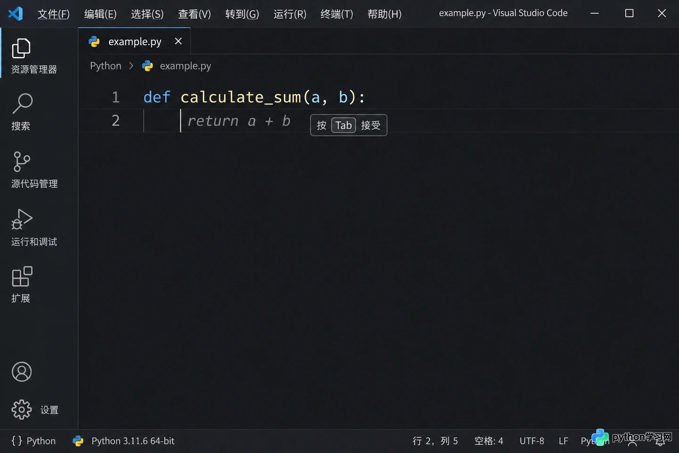Screen dimensions: 679x453
Task: Click the Tab key hint in suggestion
Action: point(344,125)
